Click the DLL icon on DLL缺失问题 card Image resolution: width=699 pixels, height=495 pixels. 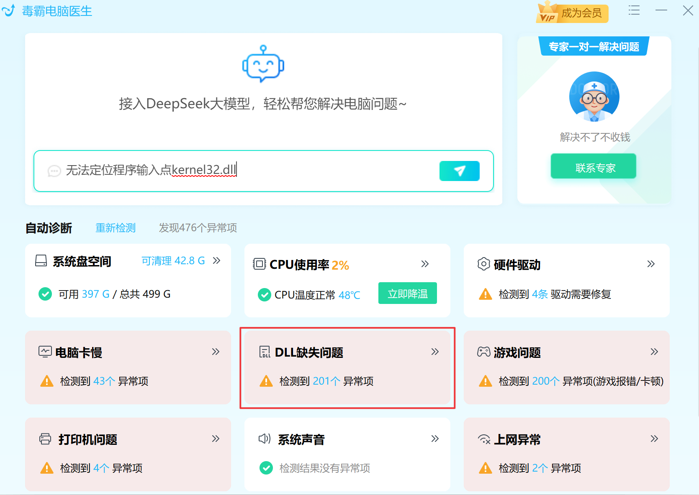point(265,352)
